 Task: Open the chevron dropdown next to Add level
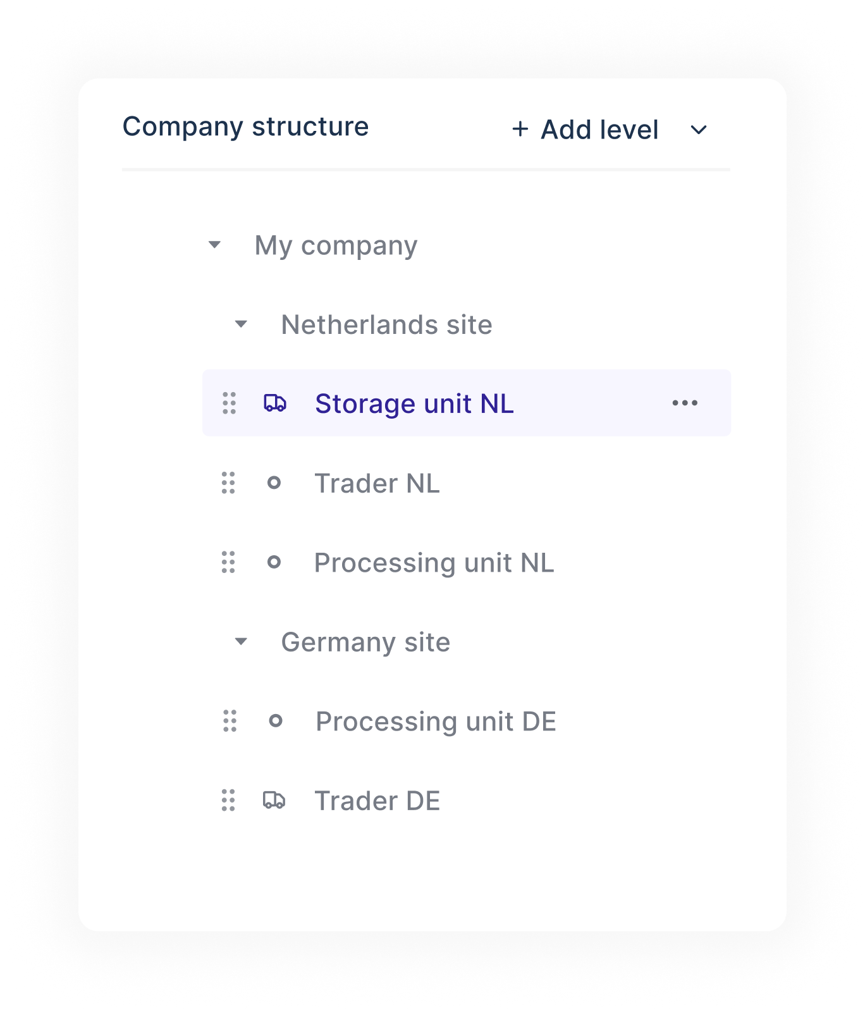pos(699,130)
